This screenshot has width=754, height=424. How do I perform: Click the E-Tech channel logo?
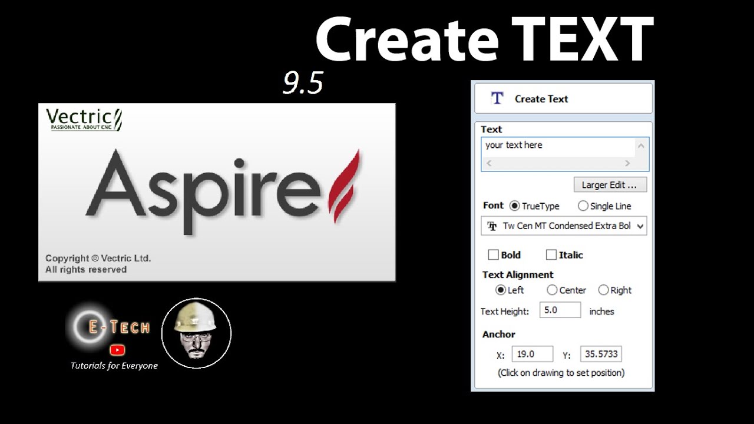[x=108, y=328]
